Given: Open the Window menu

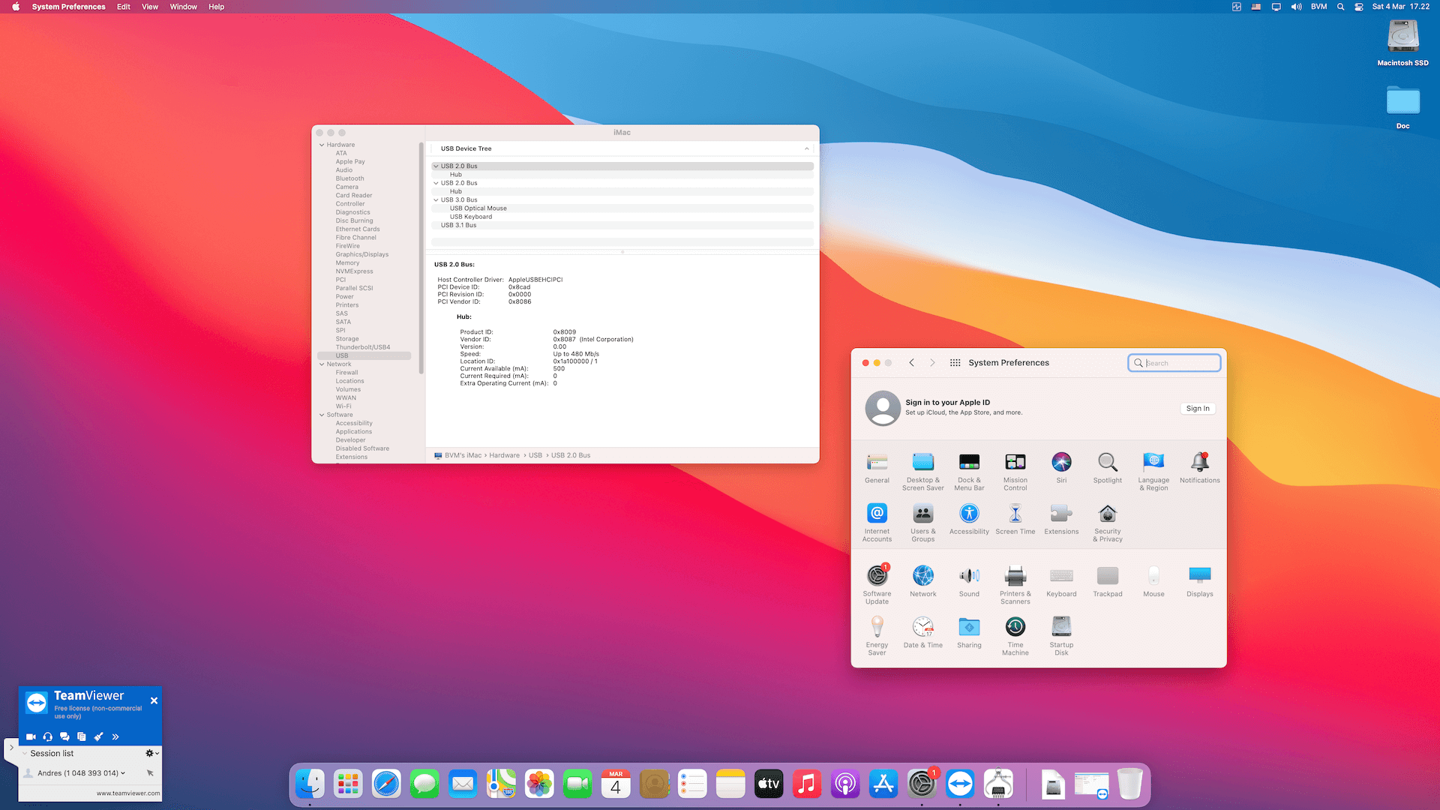Looking at the screenshot, I should click(183, 7).
